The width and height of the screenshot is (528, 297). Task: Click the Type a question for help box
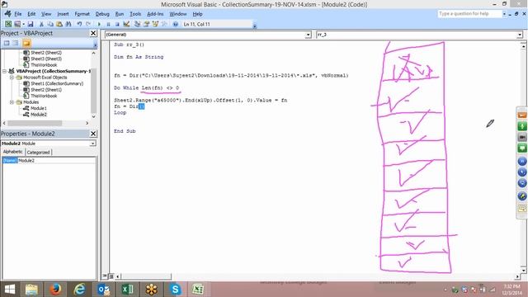(x=469, y=14)
